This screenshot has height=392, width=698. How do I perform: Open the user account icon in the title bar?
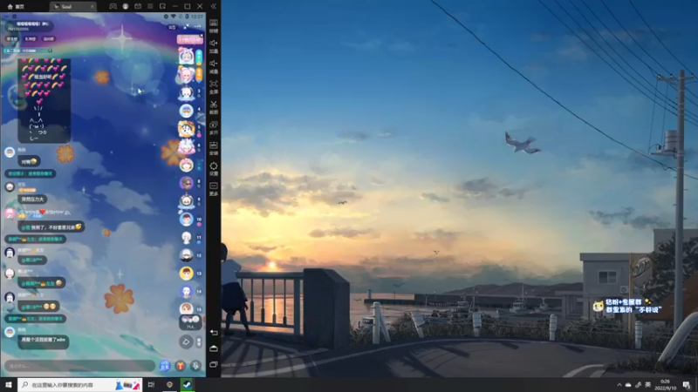click(126, 6)
